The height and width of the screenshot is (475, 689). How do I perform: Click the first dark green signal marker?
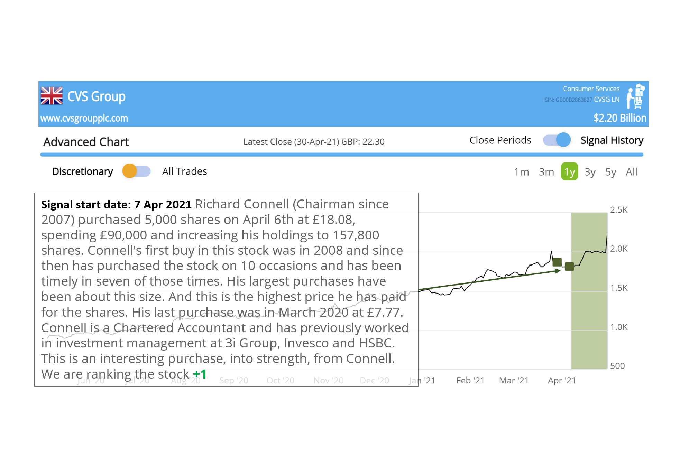[x=557, y=262]
